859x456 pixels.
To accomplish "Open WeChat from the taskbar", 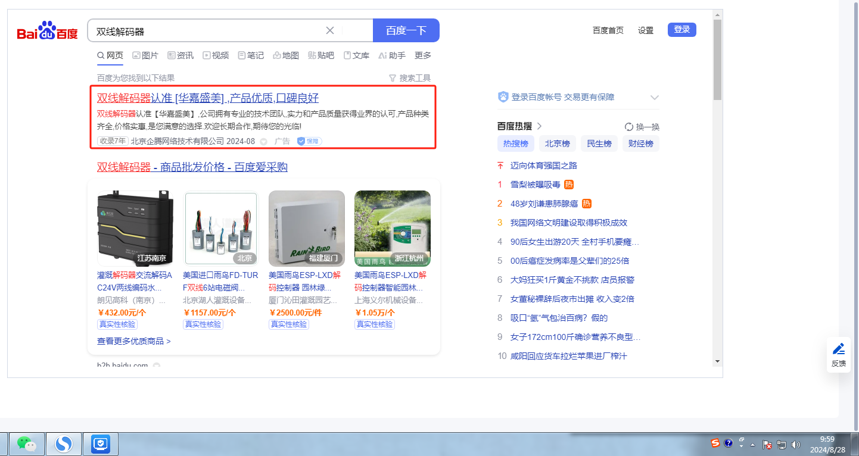I will tap(26, 443).
